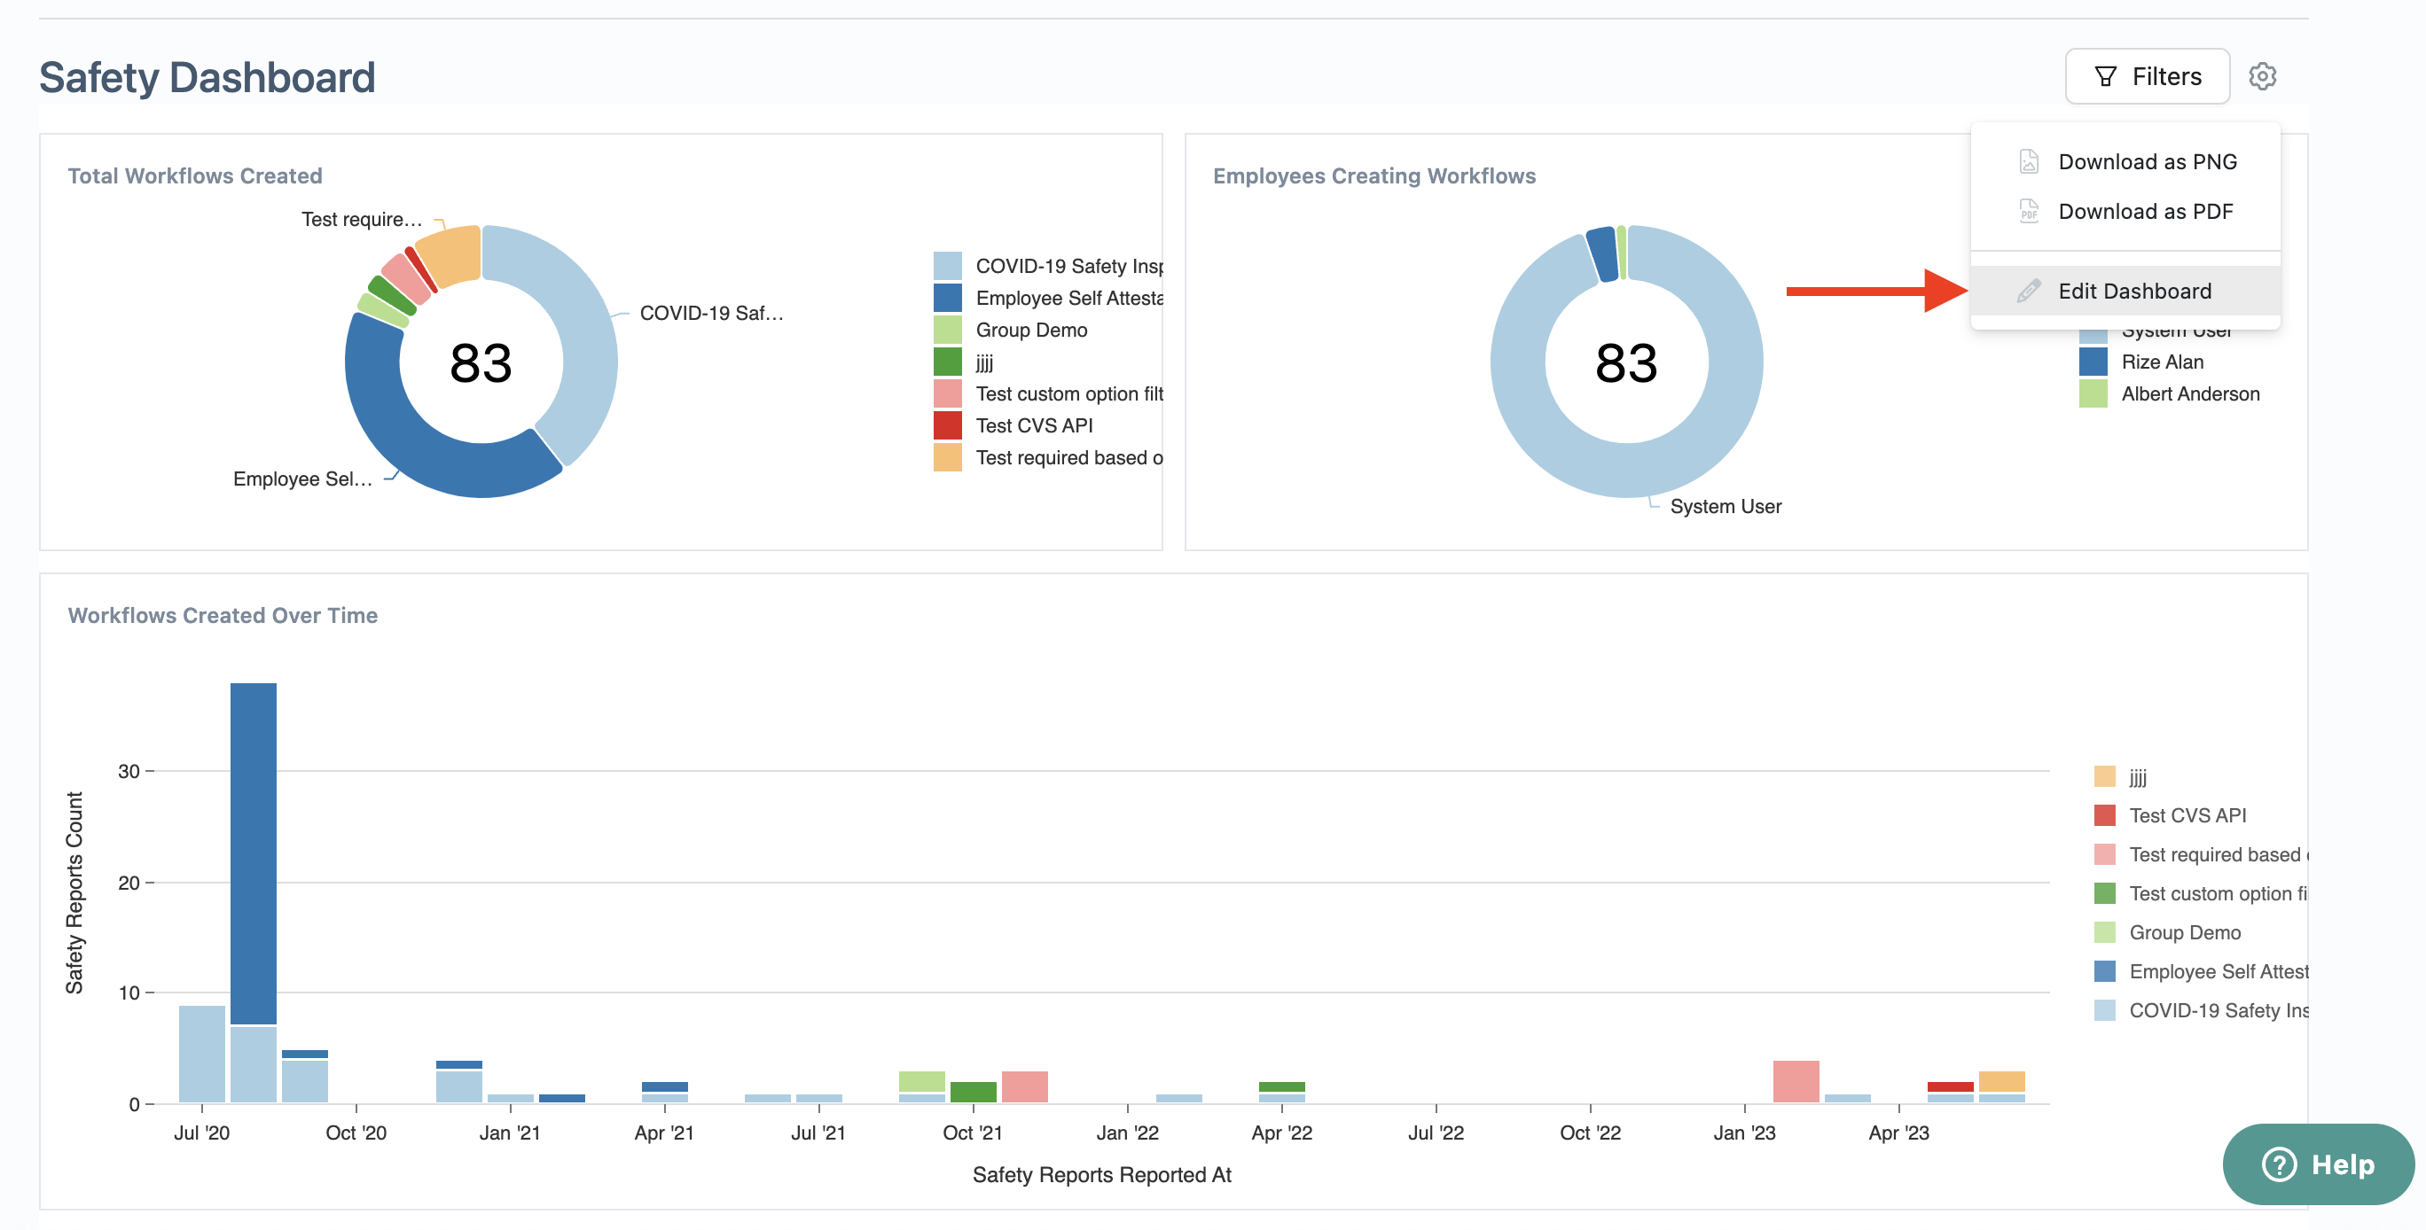This screenshot has height=1230, width=2426.
Task: Click Employee Self Attest swatch in bar chart legend
Action: pyautogui.click(x=2105, y=971)
